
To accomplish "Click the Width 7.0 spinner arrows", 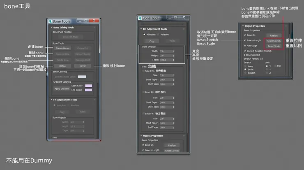I will click(173, 51).
